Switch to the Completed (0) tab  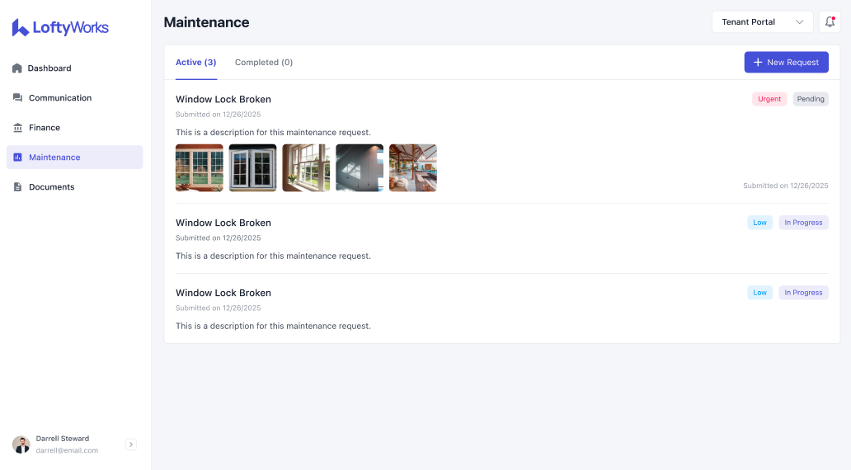click(x=263, y=63)
